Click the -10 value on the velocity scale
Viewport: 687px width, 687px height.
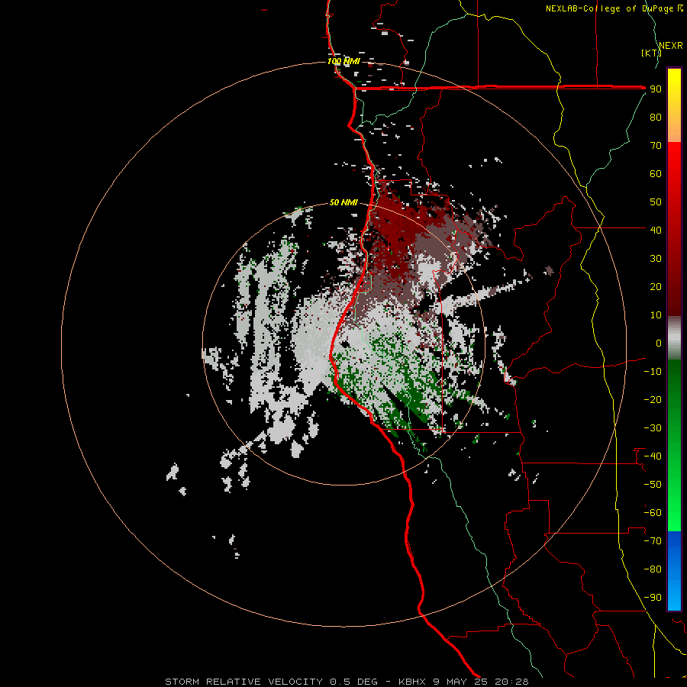pos(653,372)
